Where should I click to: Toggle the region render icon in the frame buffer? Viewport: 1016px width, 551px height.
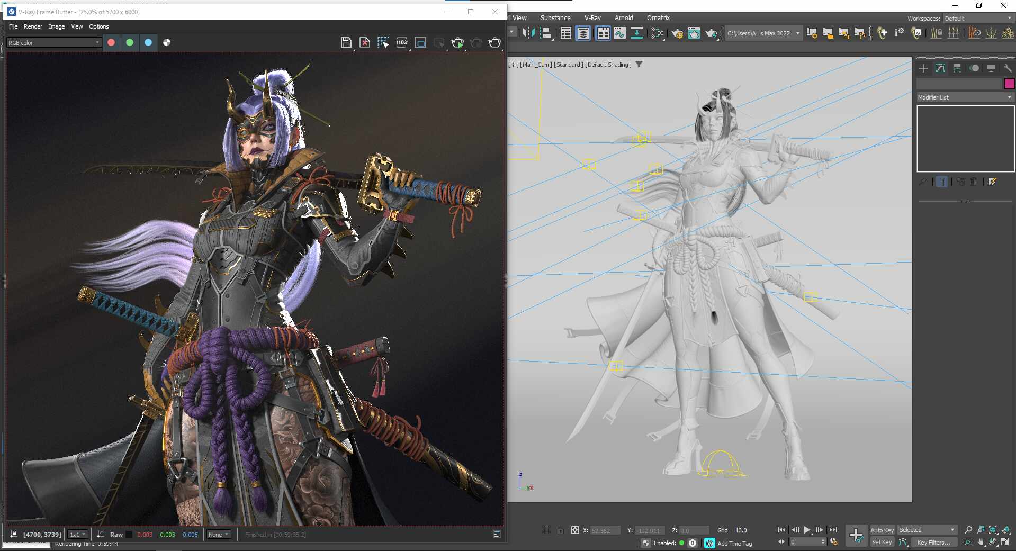point(420,42)
